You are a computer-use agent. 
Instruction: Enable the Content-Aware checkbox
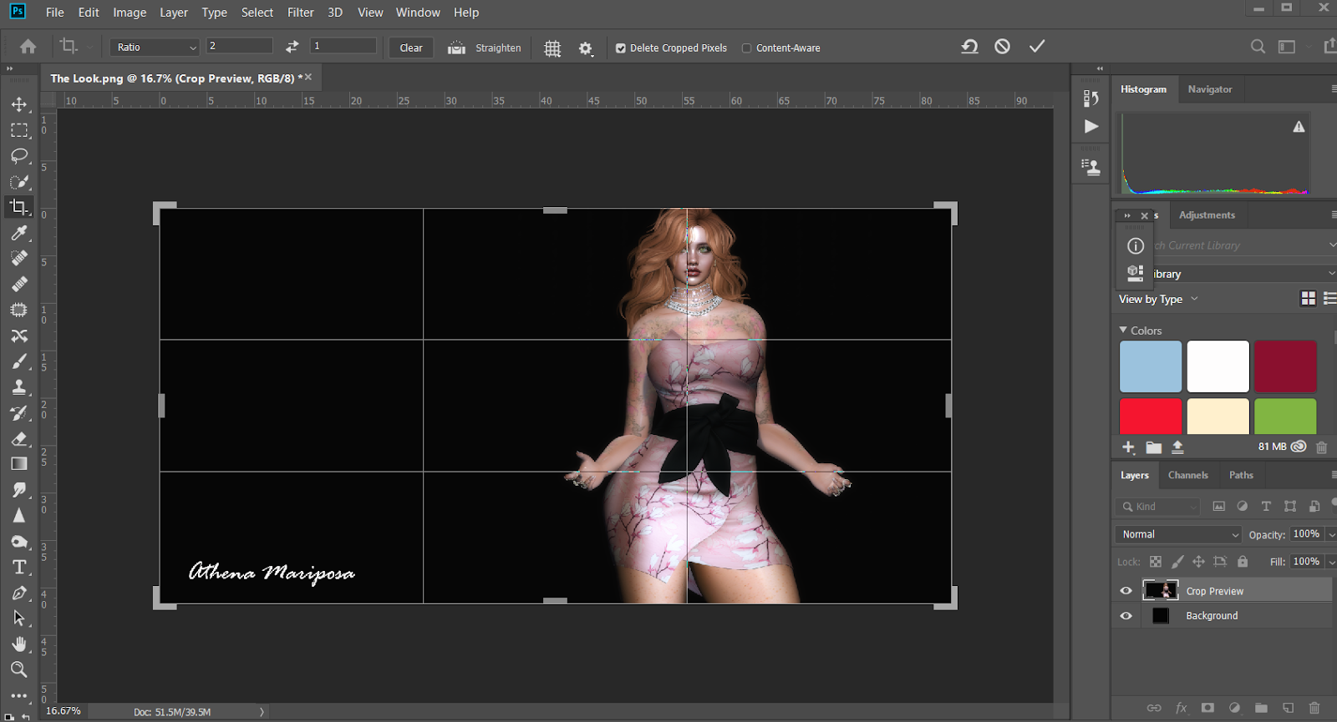click(x=747, y=48)
